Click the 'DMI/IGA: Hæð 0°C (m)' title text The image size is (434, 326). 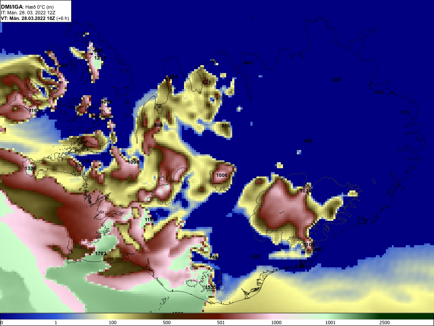pyautogui.click(x=26, y=7)
